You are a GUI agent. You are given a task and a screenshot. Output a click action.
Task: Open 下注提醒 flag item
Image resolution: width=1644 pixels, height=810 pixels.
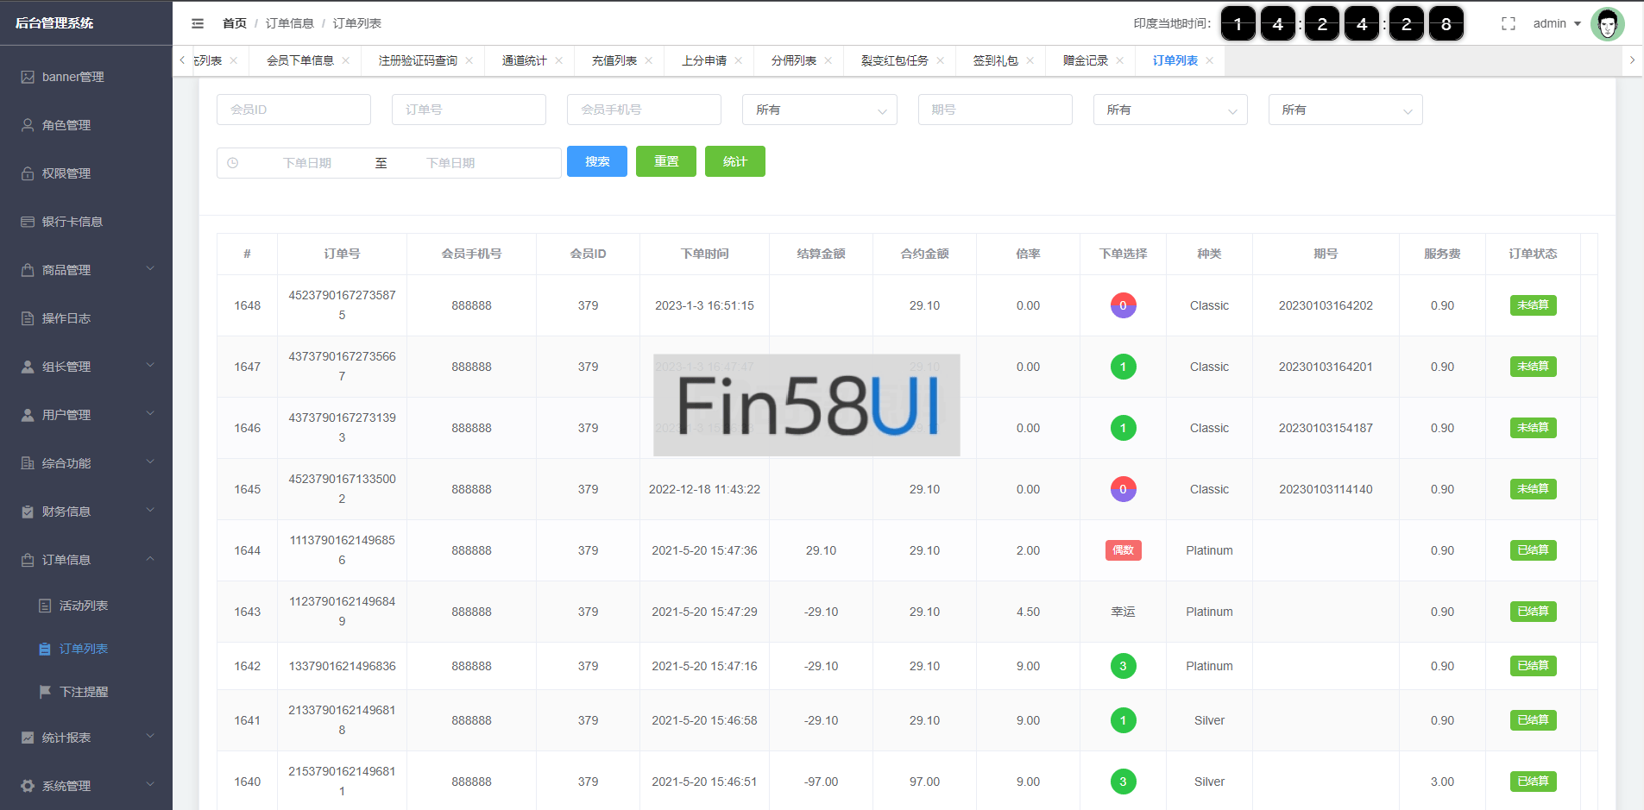84,692
